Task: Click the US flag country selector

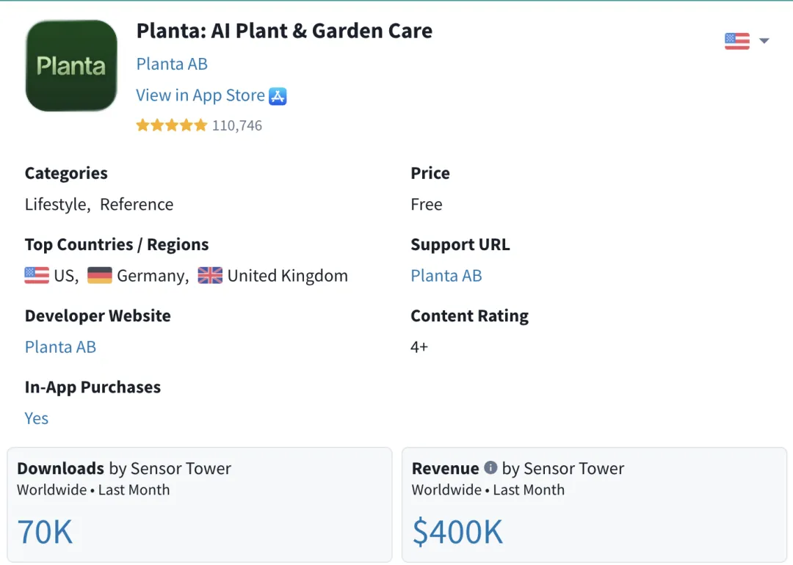Action: pyautogui.click(x=737, y=41)
